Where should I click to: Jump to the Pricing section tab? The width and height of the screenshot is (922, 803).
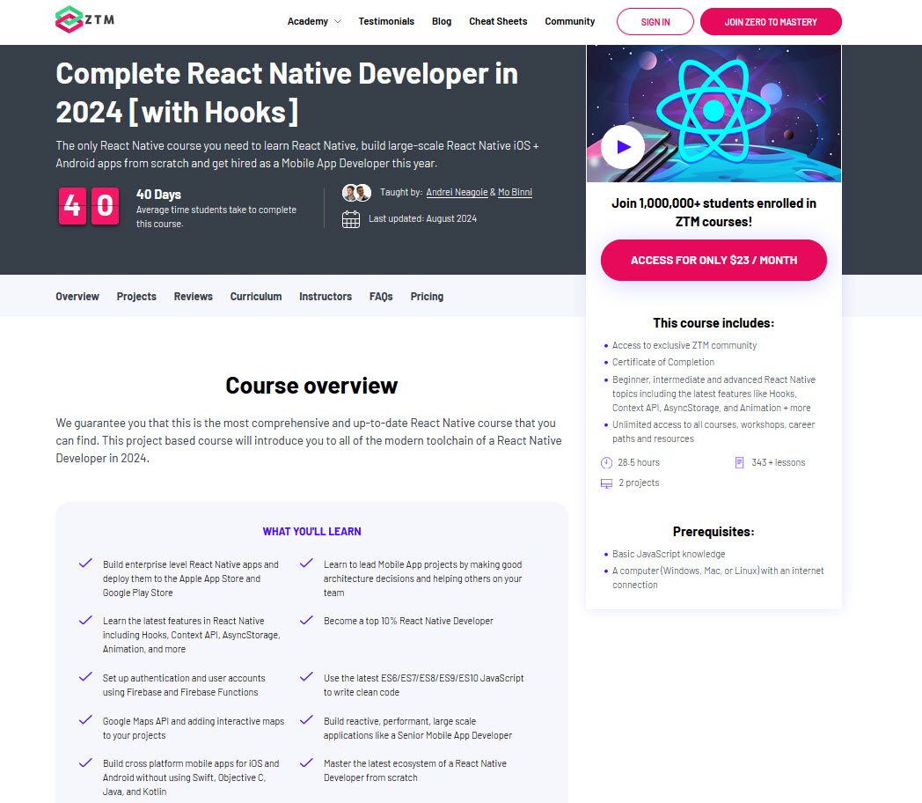pos(427,297)
